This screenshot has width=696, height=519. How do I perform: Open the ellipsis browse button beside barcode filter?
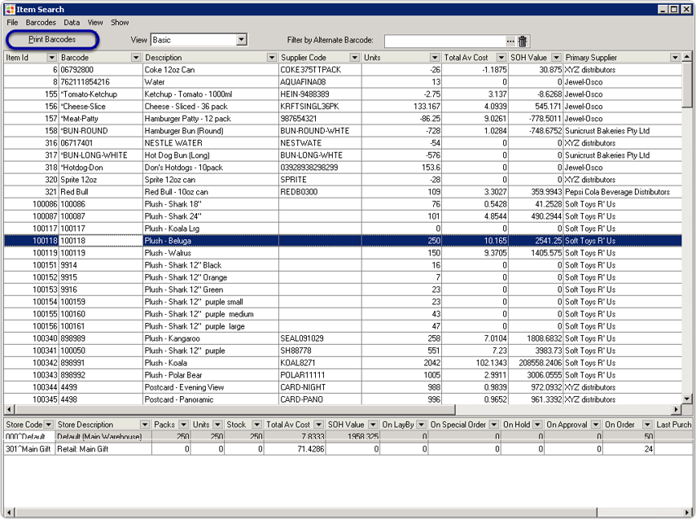[x=510, y=41]
